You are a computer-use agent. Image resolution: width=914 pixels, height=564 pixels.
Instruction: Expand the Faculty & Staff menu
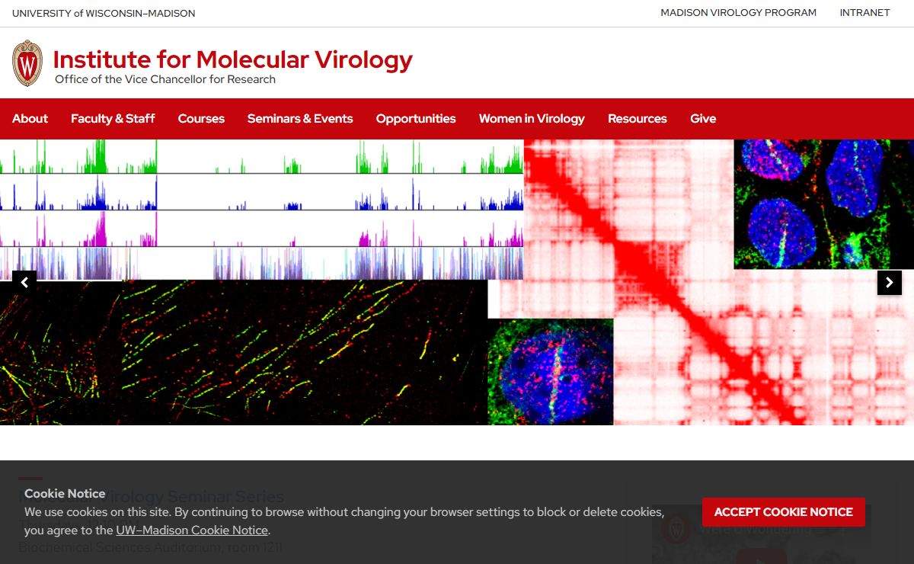point(113,119)
